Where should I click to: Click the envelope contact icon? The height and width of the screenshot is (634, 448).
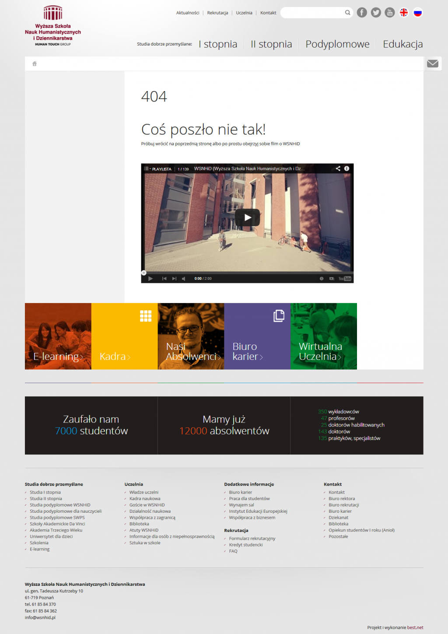point(433,63)
